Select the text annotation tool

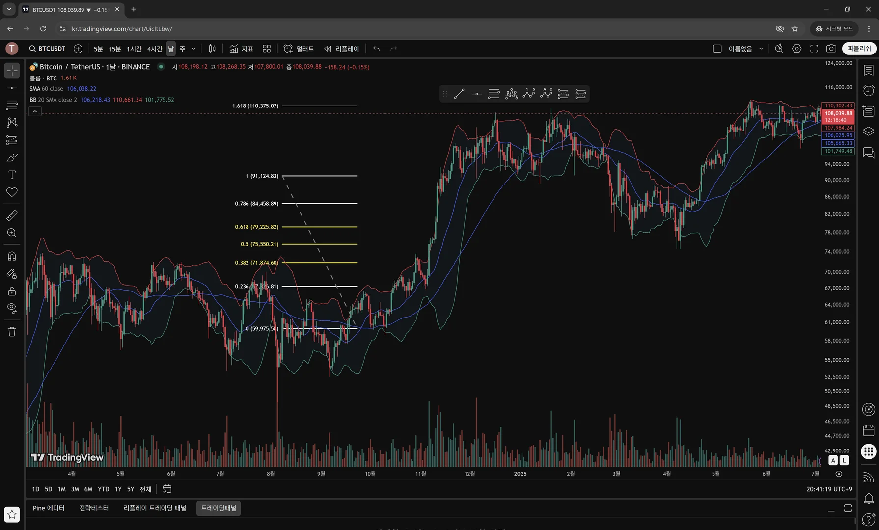(12, 175)
